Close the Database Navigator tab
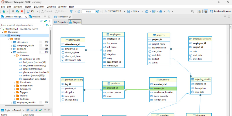The height and width of the screenshot is (116, 232). 26,17
